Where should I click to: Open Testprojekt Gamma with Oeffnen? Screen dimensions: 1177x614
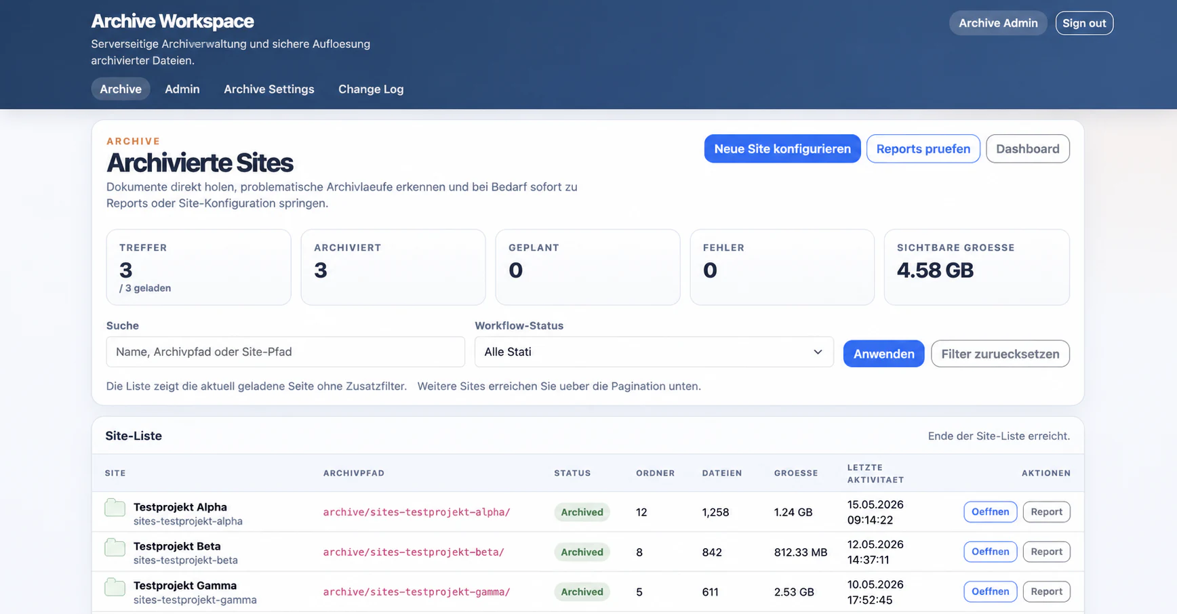click(x=990, y=592)
